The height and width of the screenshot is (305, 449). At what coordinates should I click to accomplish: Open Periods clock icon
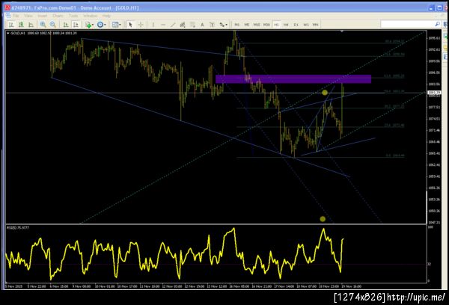click(100, 25)
